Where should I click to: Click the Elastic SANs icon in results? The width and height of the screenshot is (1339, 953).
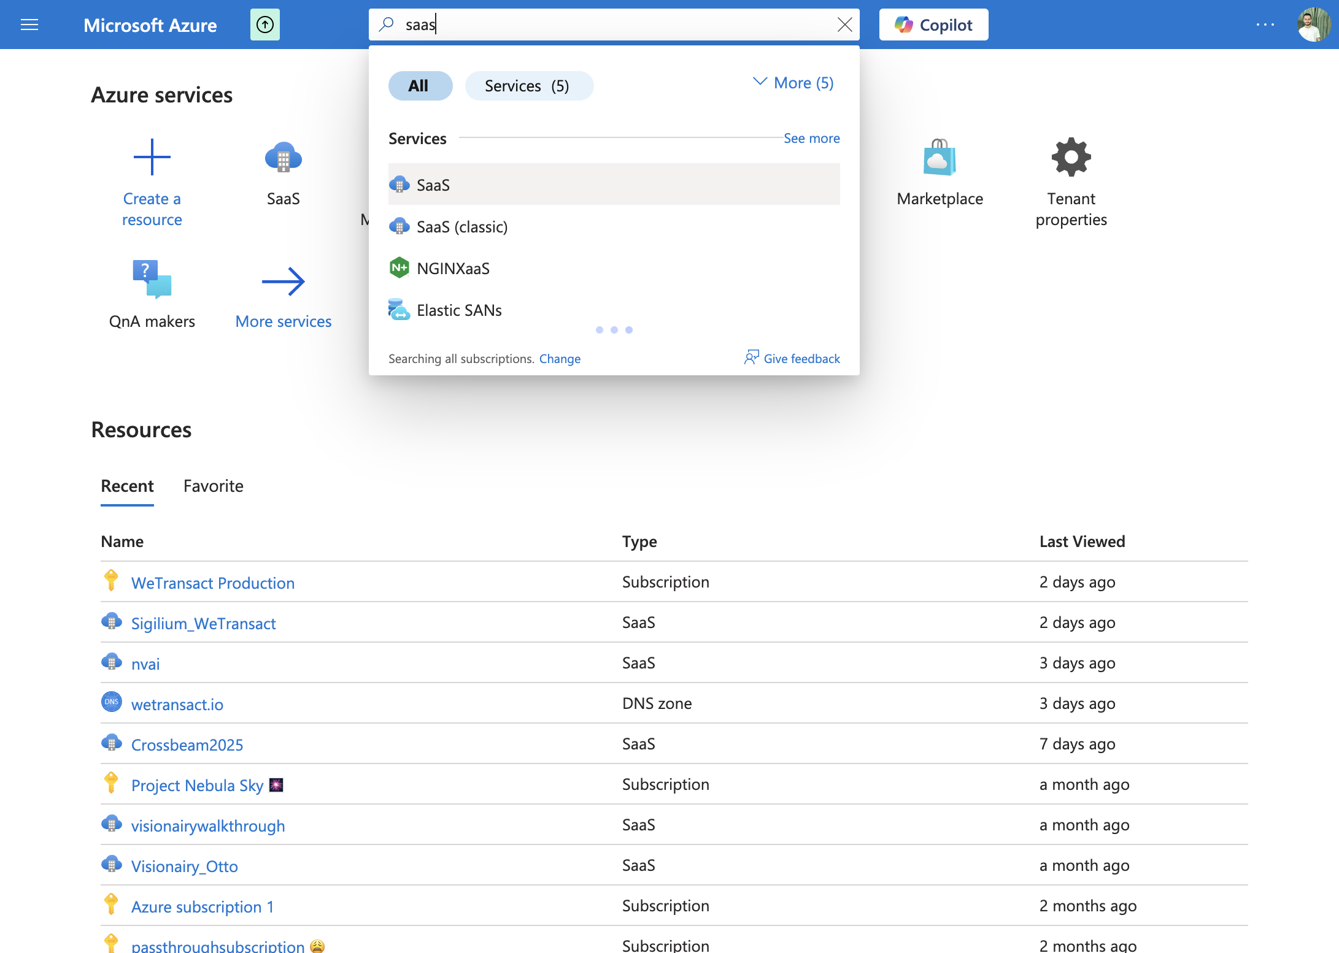pyautogui.click(x=399, y=309)
